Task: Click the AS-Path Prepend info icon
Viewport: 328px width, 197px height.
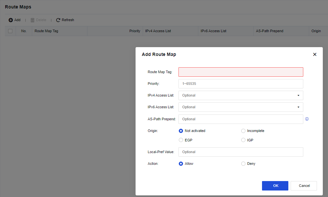Action: (307, 119)
